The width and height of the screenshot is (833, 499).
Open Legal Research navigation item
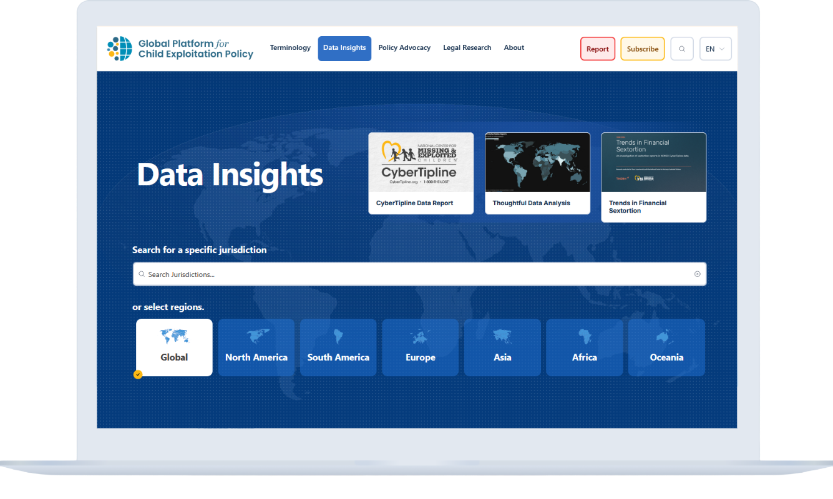click(x=467, y=48)
